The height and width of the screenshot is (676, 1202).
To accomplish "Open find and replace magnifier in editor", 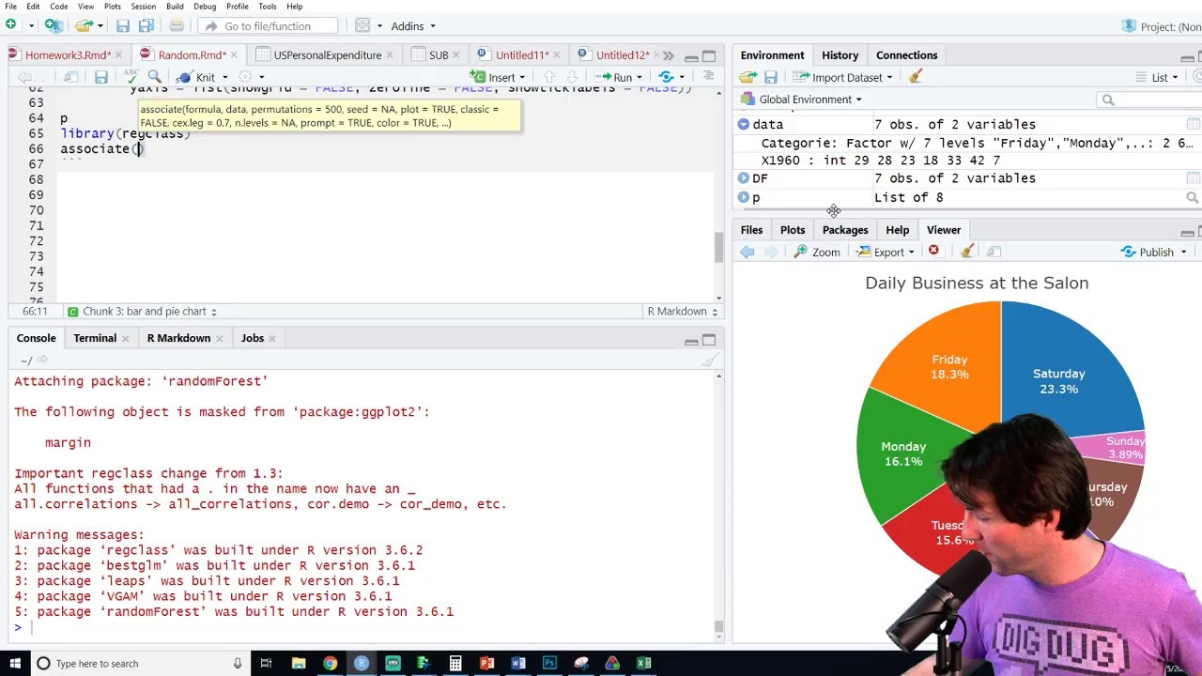I will [x=155, y=77].
